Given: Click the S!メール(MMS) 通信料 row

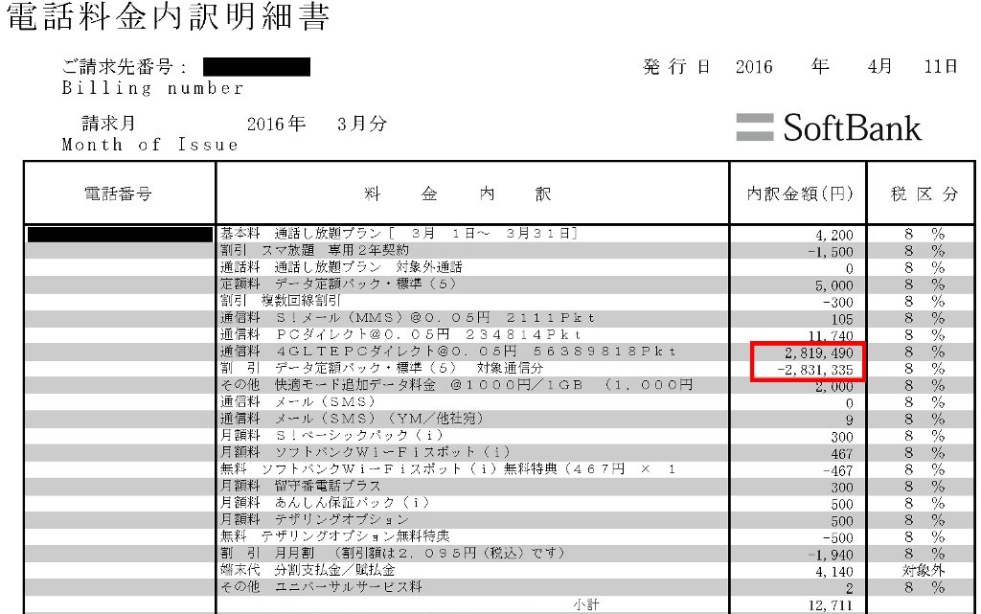Looking at the screenshot, I should click(407, 318).
